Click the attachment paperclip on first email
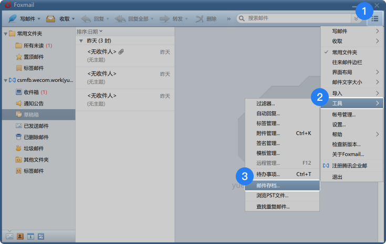Screen dimensions: 386x244 coord(121,51)
